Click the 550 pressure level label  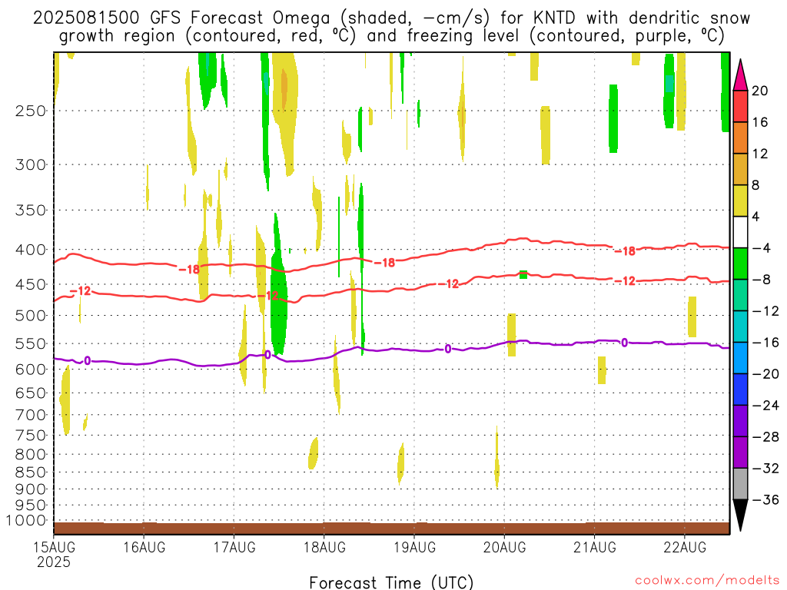31,343
